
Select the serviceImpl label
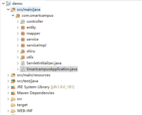[36, 45]
